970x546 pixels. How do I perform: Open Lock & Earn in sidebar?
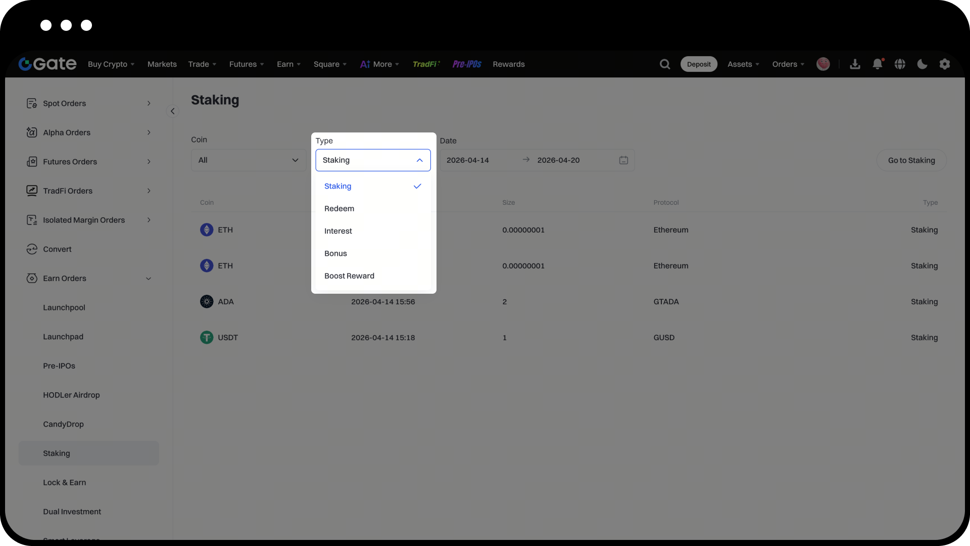(x=65, y=482)
